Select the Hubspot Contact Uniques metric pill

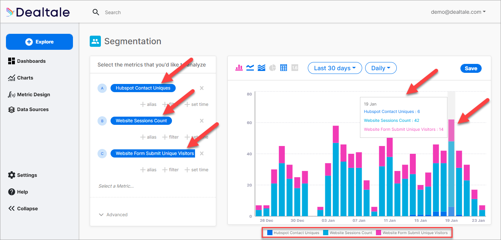[143, 88]
